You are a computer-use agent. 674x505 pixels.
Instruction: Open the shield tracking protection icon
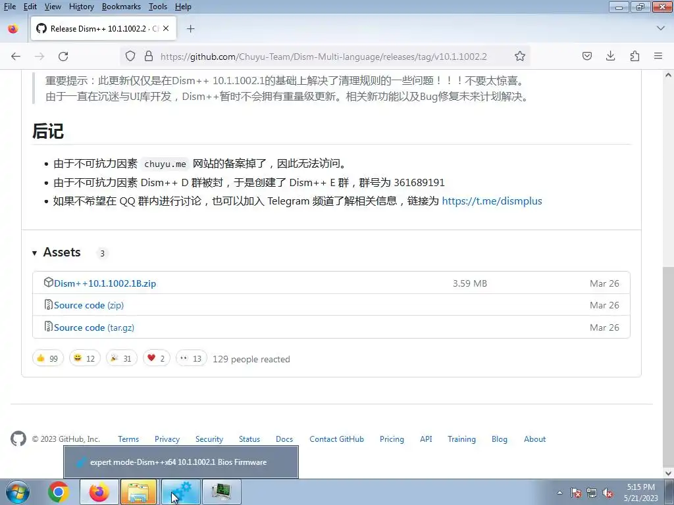coord(130,57)
